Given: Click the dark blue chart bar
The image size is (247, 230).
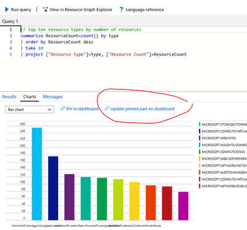Looking at the screenshot, I should point(53,188).
